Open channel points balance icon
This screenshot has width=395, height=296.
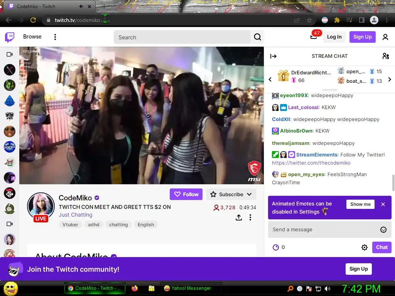tap(276, 247)
